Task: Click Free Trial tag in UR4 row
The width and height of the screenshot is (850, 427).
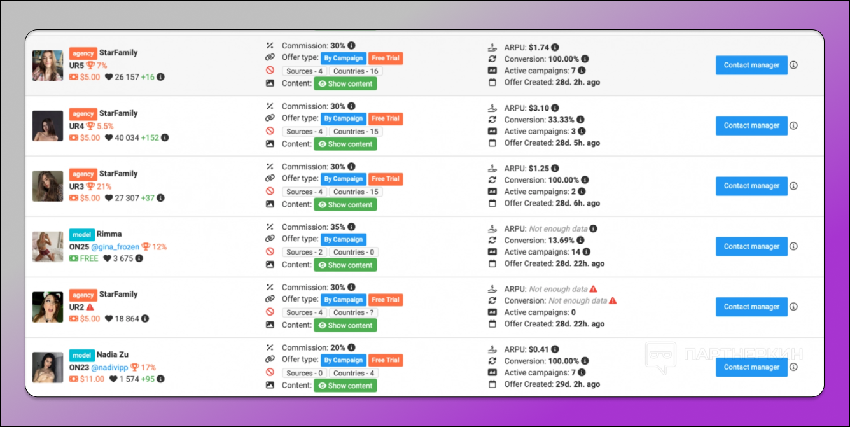Action: tap(386, 118)
